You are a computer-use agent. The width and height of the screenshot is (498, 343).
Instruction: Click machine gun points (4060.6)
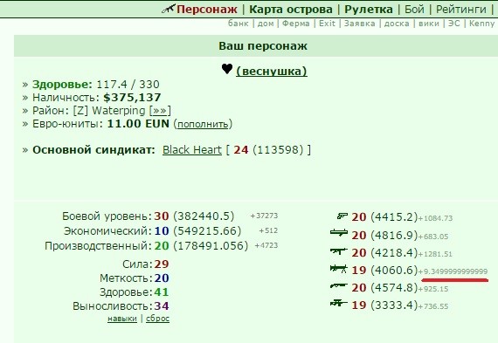[394, 271]
